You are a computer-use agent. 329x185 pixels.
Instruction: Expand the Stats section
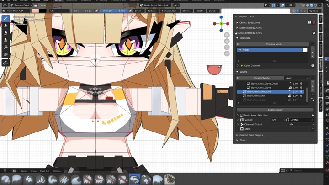[x=237, y=140]
